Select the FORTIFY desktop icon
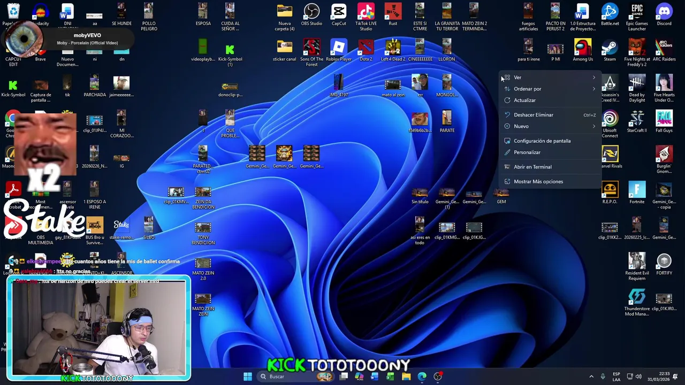This screenshot has height=385, width=685. click(664, 265)
